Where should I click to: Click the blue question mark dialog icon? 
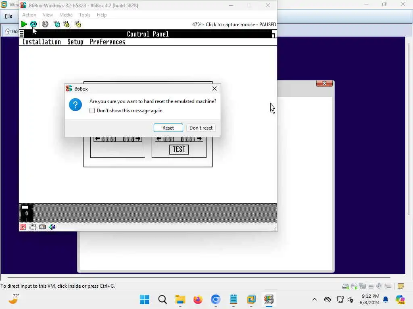75,105
